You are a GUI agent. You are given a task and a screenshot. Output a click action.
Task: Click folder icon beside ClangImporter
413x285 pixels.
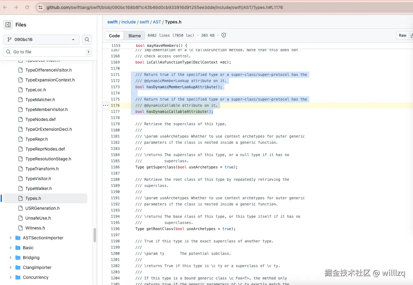(18, 267)
